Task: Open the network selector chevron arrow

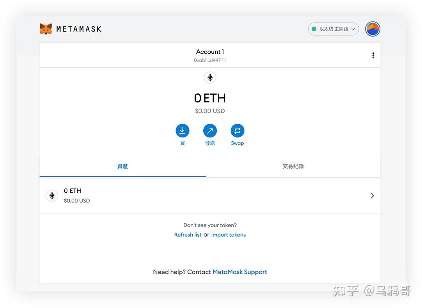Action: click(353, 29)
